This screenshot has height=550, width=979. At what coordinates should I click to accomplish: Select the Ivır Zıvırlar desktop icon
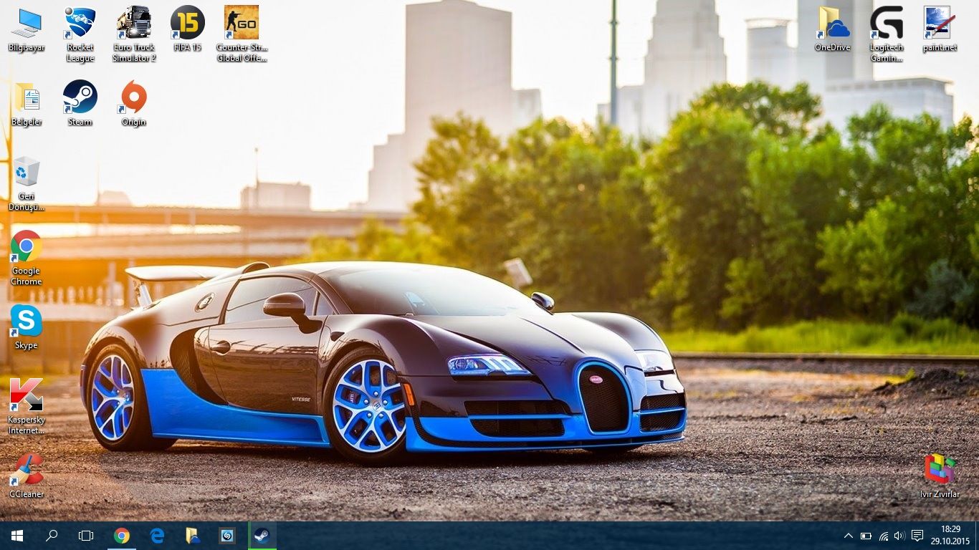[940, 476]
